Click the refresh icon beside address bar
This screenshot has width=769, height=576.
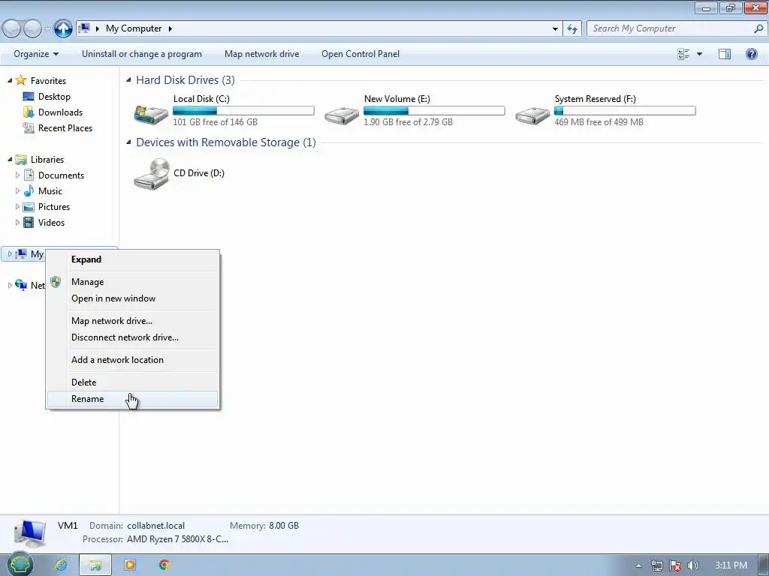click(572, 29)
